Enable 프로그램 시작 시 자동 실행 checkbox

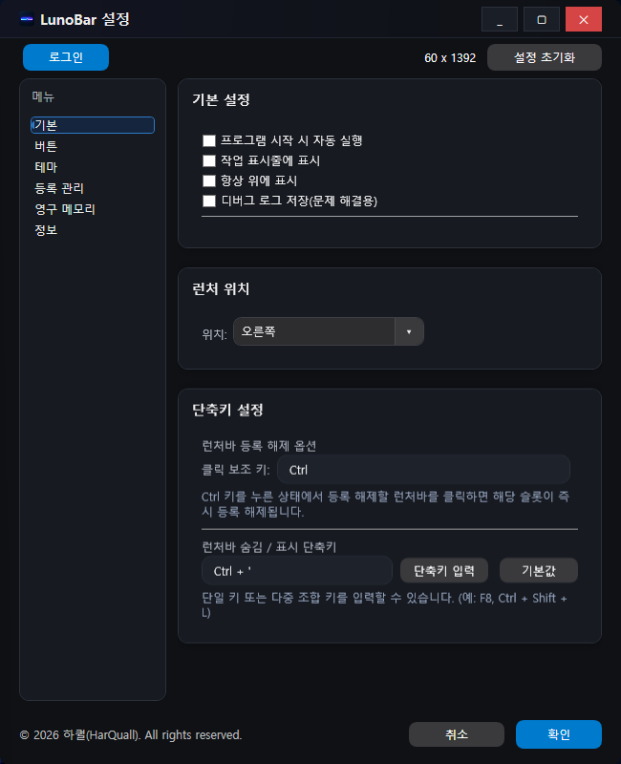click(x=207, y=140)
